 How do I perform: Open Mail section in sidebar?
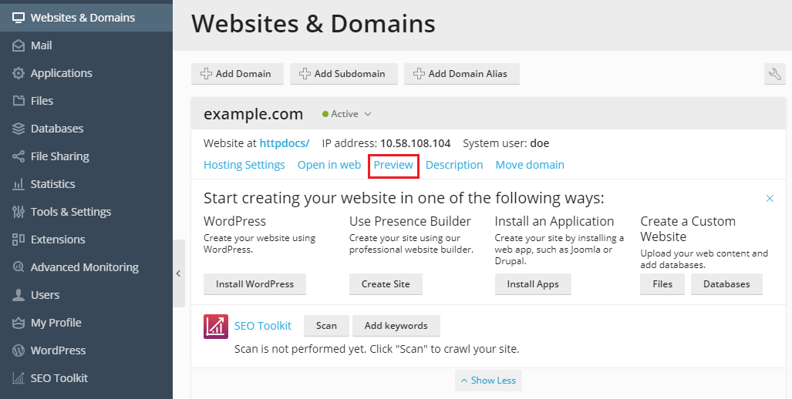86,45
